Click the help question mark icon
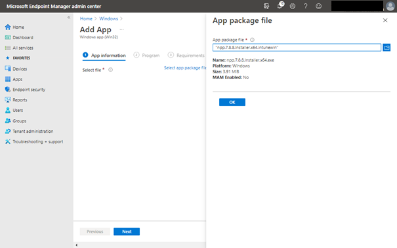Screen dimensions: 397x248 (x=305, y=6)
